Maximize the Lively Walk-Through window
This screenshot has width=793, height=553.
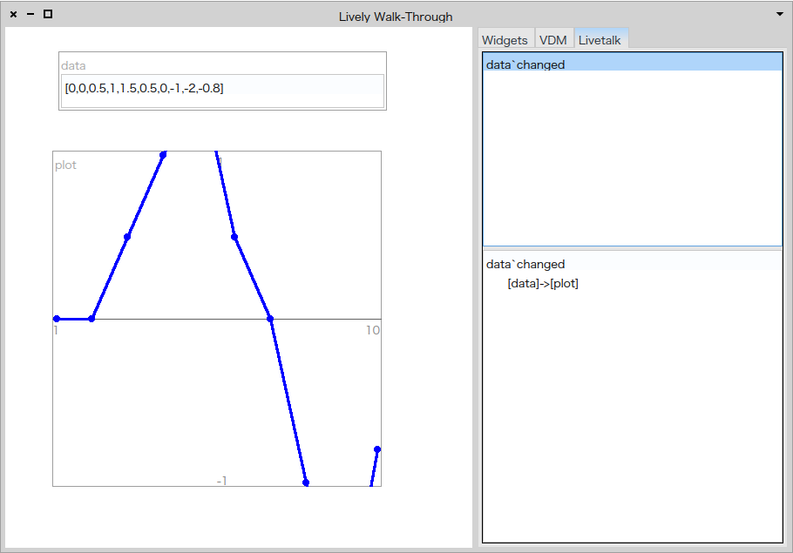coord(48,14)
